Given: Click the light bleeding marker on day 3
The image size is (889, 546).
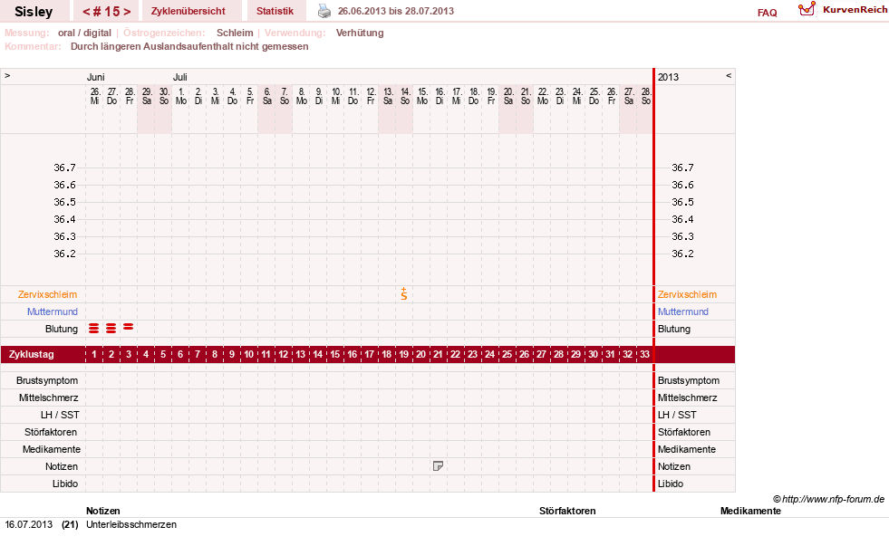Looking at the screenshot, I should (x=128, y=326).
